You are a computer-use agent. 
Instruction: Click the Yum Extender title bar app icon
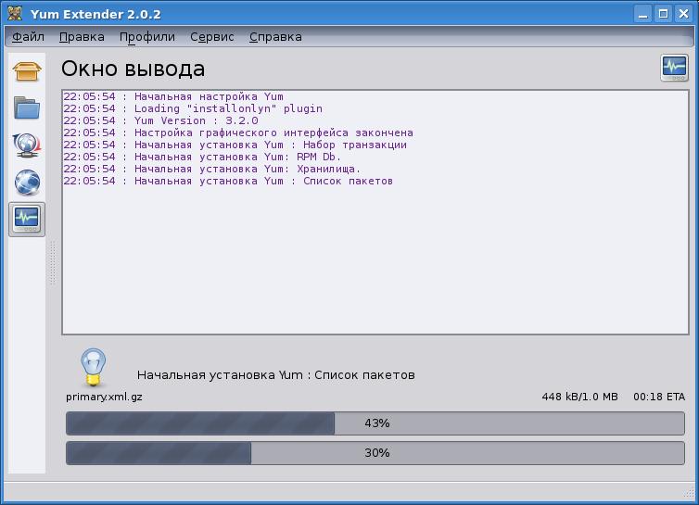pyautogui.click(x=15, y=13)
